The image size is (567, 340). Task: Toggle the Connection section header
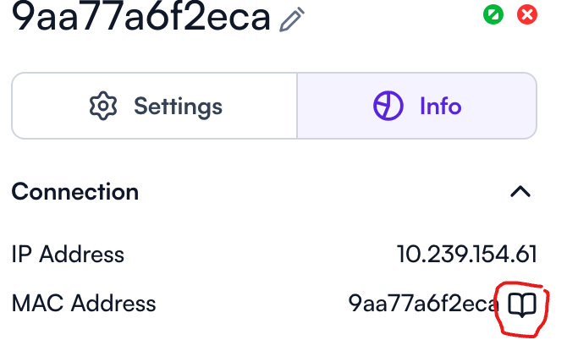coord(274,191)
